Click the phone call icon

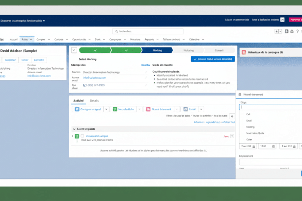pyautogui.click(x=84, y=85)
